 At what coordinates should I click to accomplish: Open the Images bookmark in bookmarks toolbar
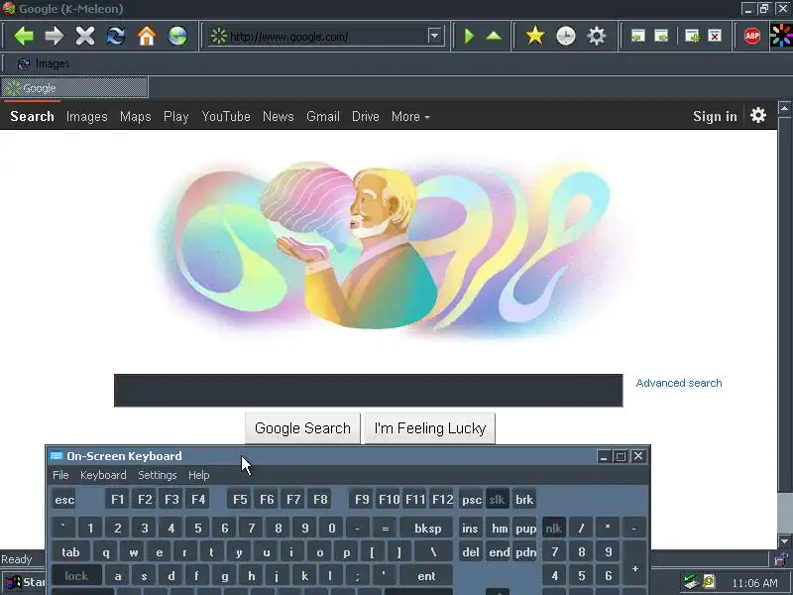44,63
